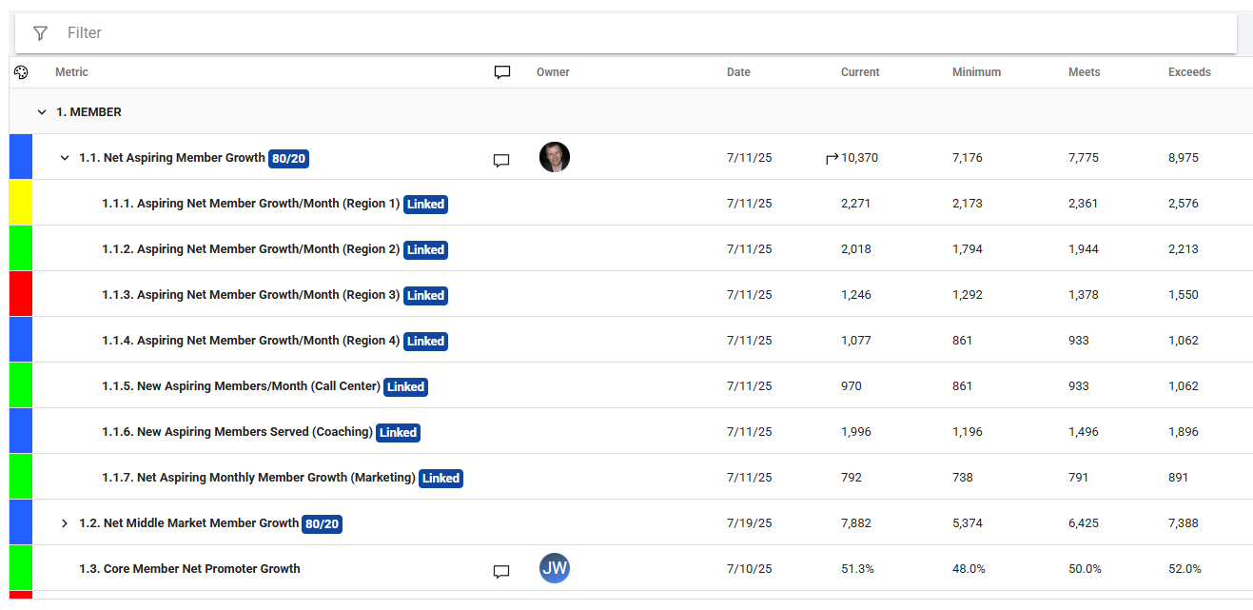This screenshot has width=1253, height=610.
Task: Open comments for Core Member Net Promoter Growth
Action: (x=501, y=571)
